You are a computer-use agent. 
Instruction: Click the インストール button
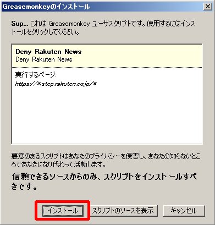click(63, 211)
